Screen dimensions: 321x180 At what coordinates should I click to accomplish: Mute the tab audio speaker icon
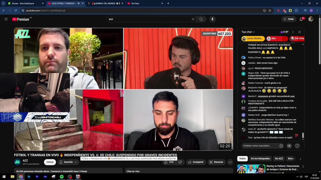pyautogui.click(x=78, y=3)
